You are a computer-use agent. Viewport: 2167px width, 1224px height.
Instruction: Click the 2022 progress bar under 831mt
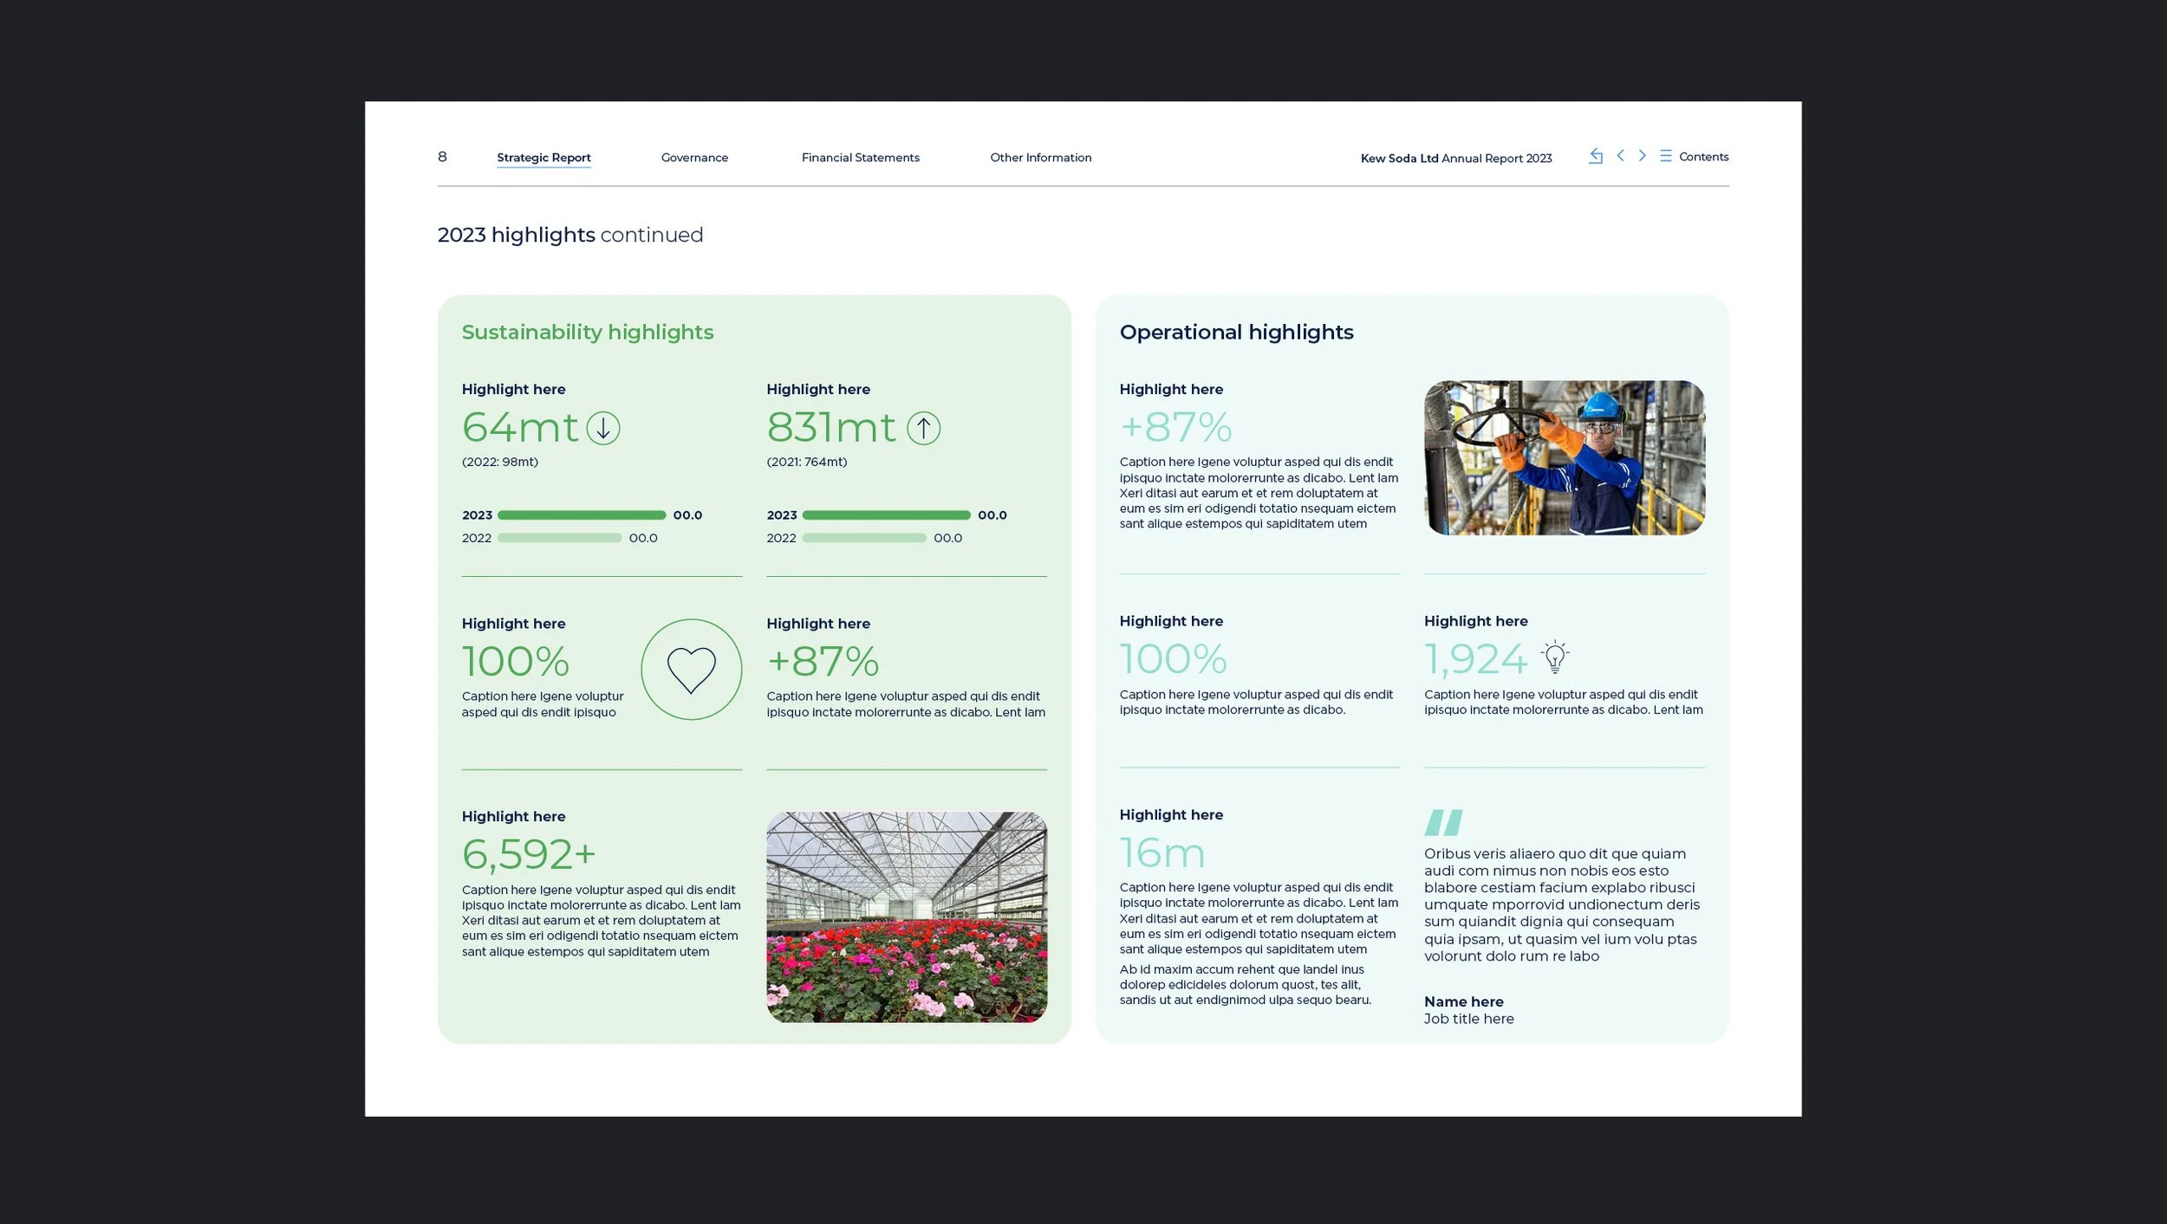tap(864, 538)
